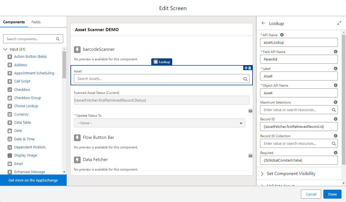The image size is (346, 202).
Task: Delete the Lookup component with trash icon
Action: point(250,68)
